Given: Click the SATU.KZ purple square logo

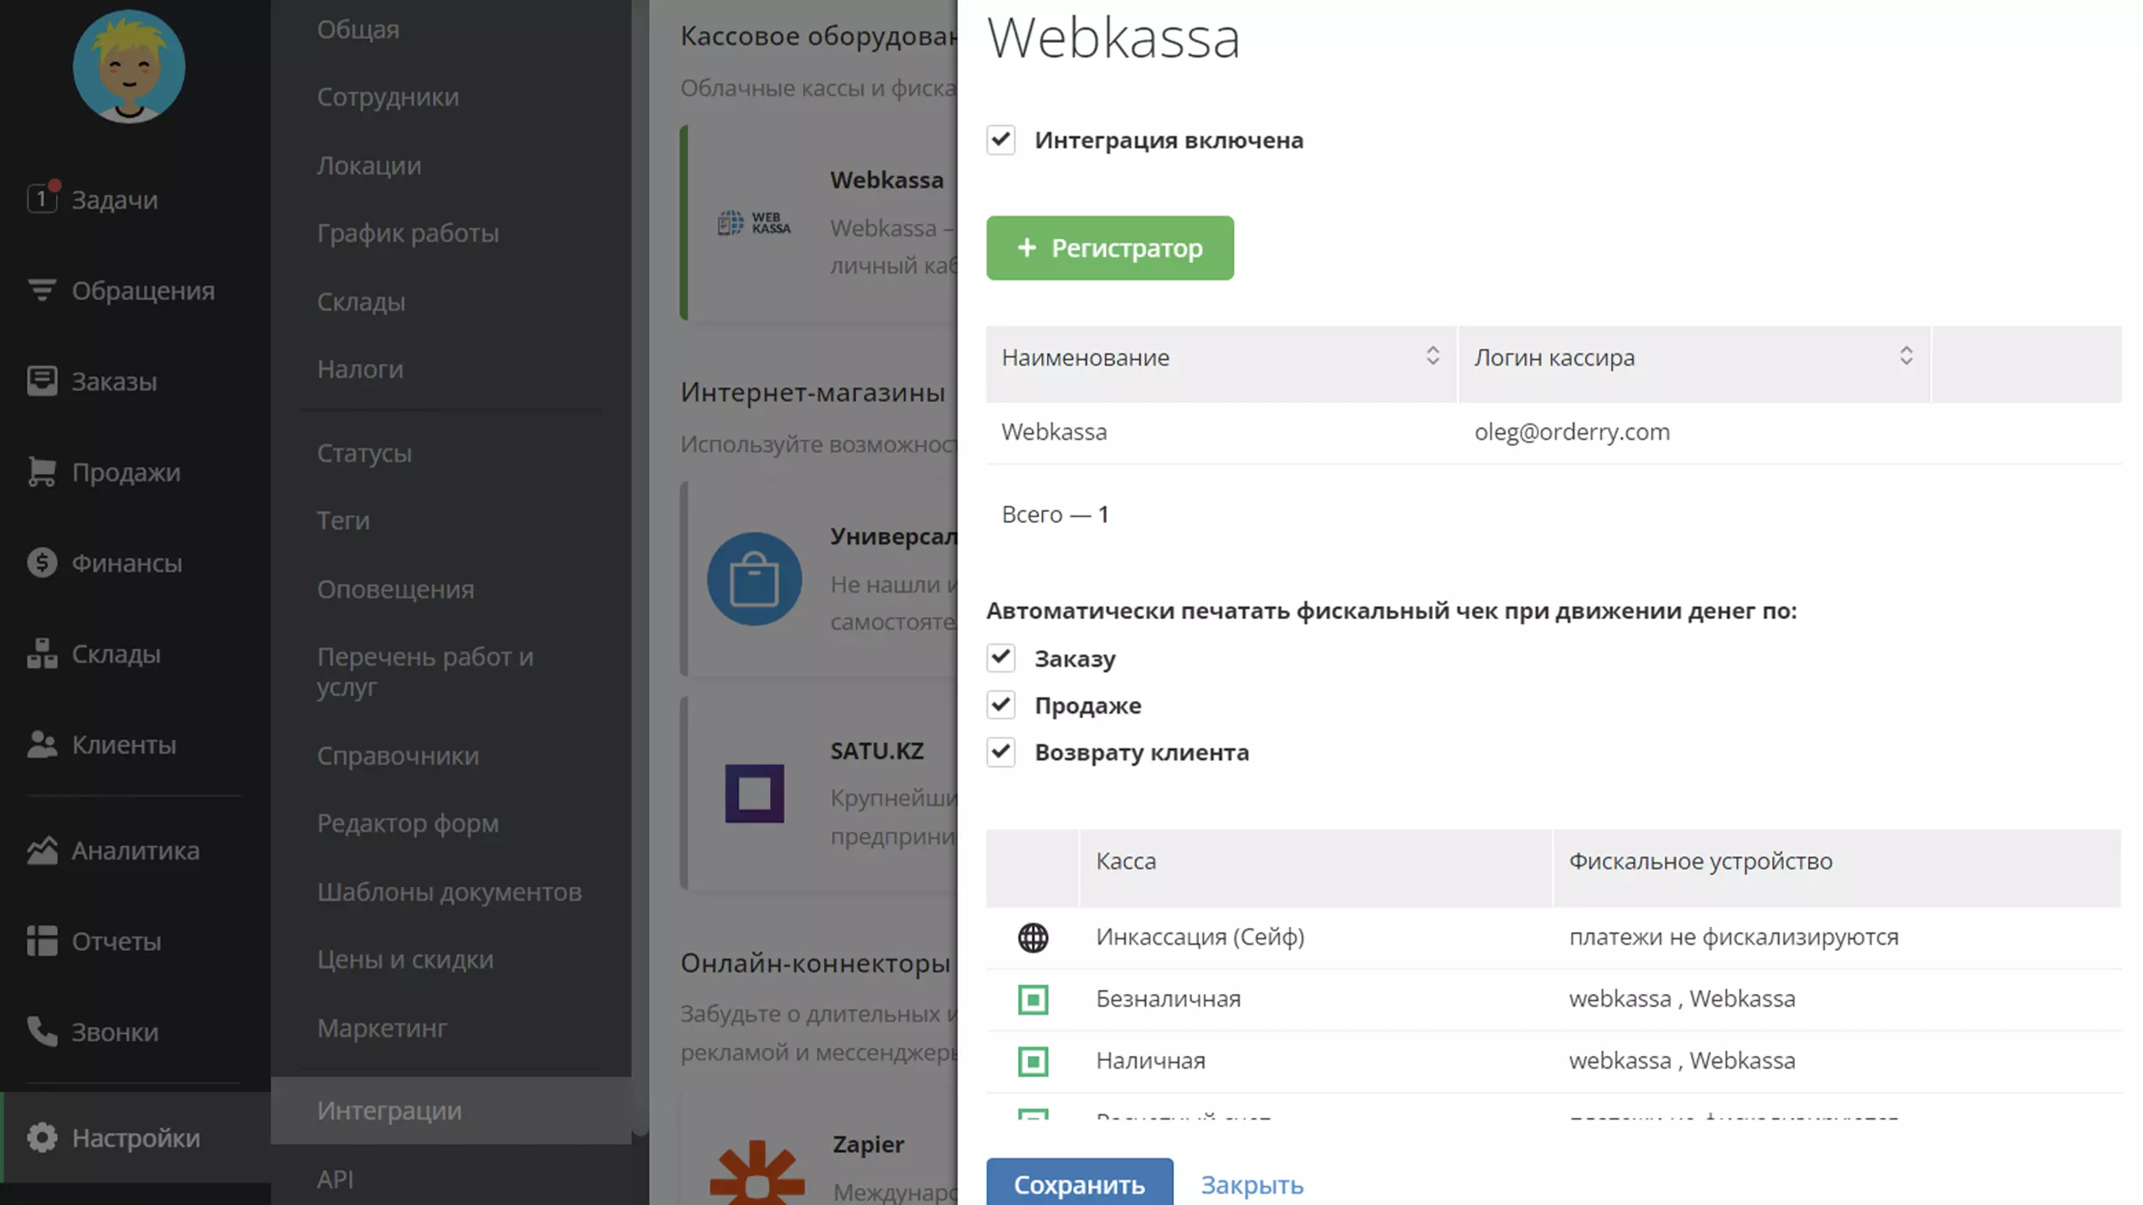Looking at the screenshot, I should click(x=754, y=793).
